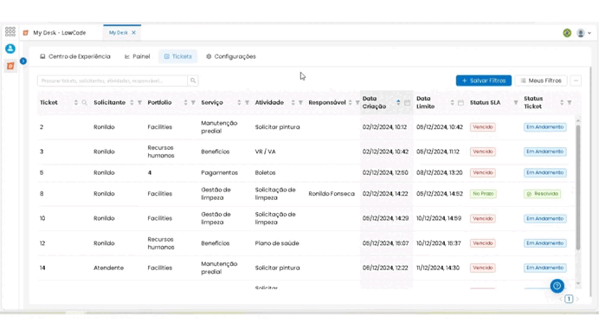Sort by the Responsável column
Image resolution: width=599 pixels, height=336 pixels.
pos(350,102)
